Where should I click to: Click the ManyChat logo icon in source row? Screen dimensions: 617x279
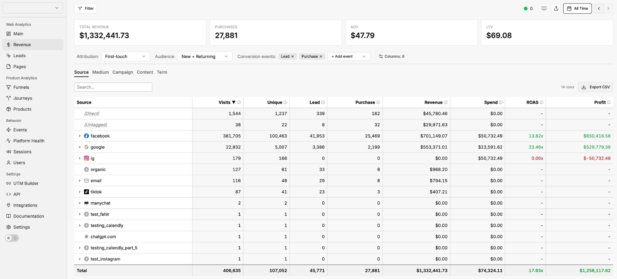pos(86,203)
